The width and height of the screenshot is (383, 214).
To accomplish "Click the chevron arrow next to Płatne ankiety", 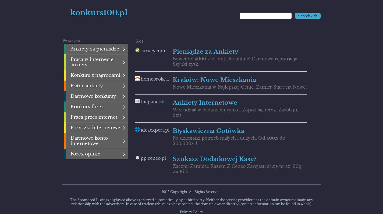I will (x=124, y=86).
